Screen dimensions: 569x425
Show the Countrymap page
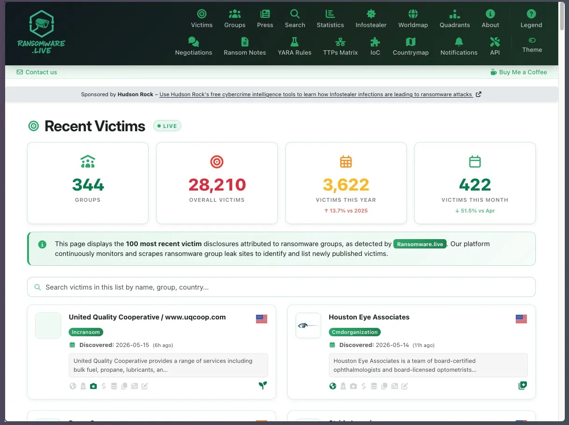(411, 47)
